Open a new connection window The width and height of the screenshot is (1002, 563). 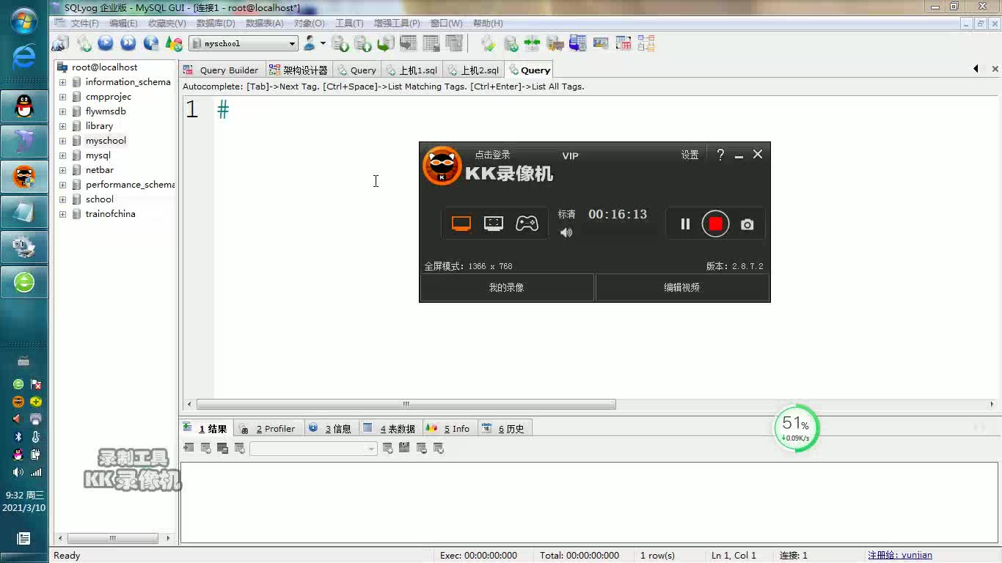click(x=59, y=43)
